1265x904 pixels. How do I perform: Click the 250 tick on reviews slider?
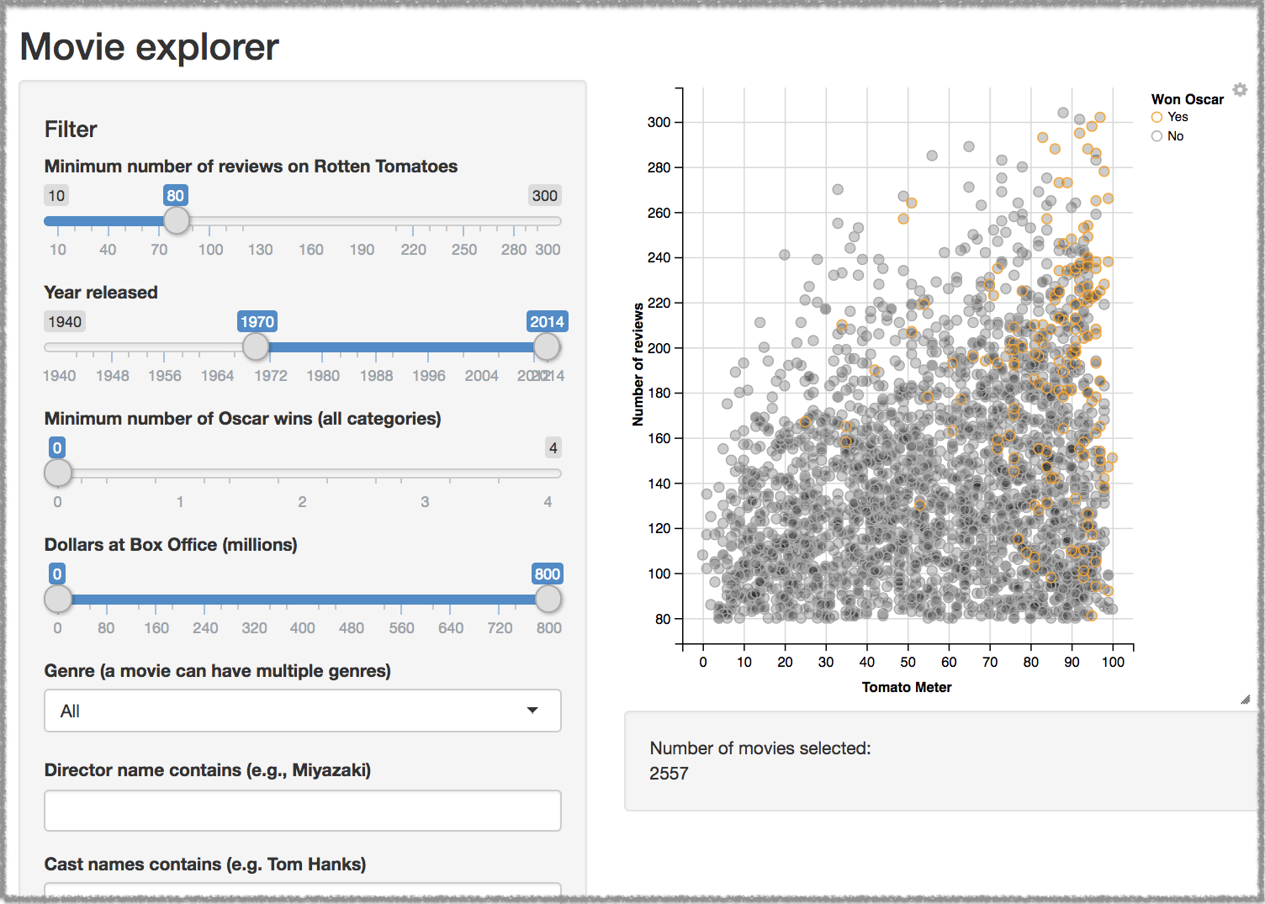[x=464, y=250]
